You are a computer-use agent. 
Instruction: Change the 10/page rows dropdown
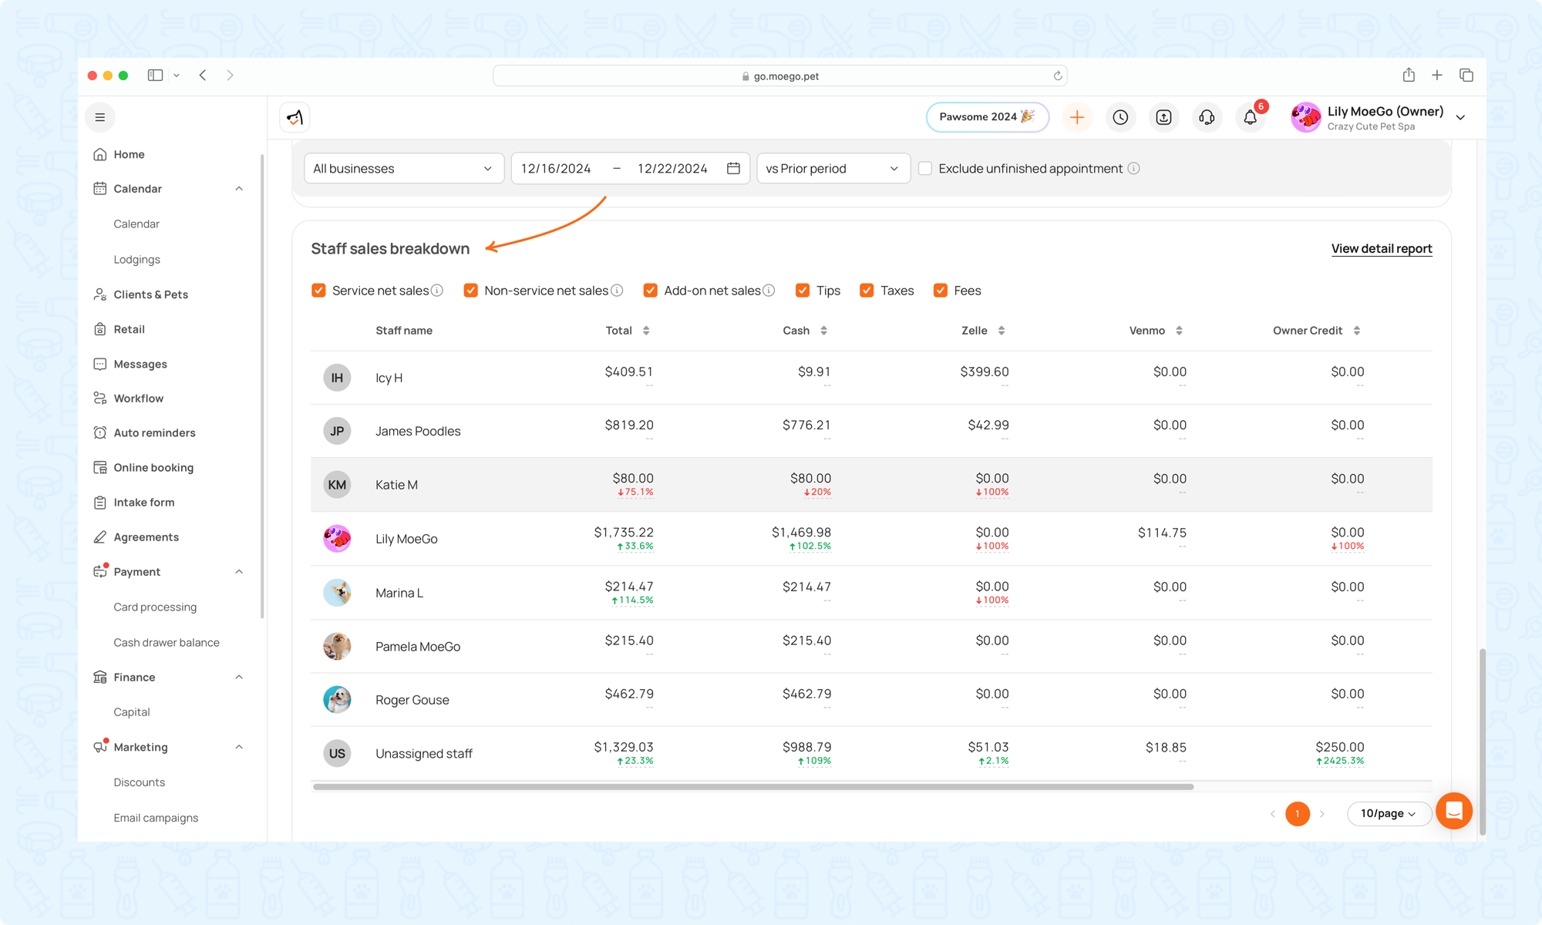pyautogui.click(x=1388, y=813)
